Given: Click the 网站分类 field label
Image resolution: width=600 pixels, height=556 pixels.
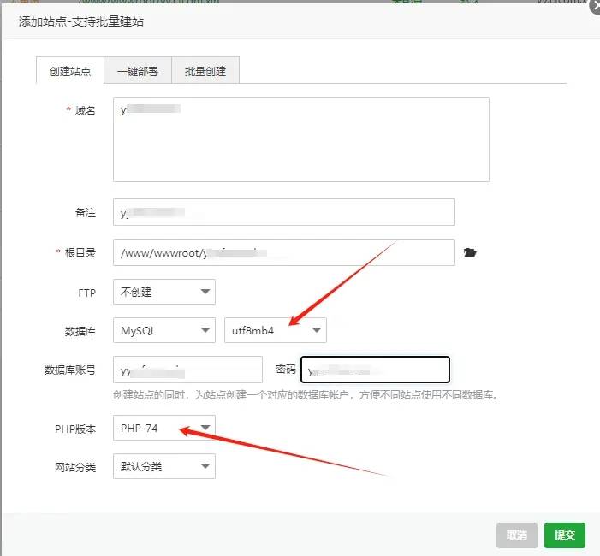Looking at the screenshot, I should coord(75,467).
